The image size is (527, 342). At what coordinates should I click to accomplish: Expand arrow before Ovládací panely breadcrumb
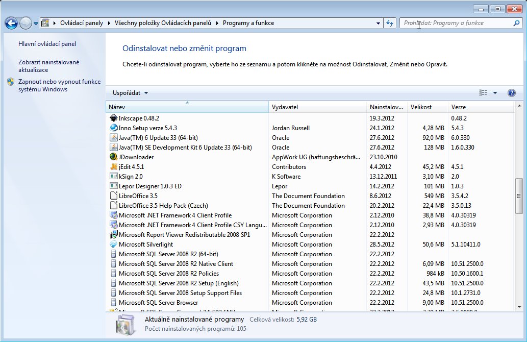(x=55, y=23)
